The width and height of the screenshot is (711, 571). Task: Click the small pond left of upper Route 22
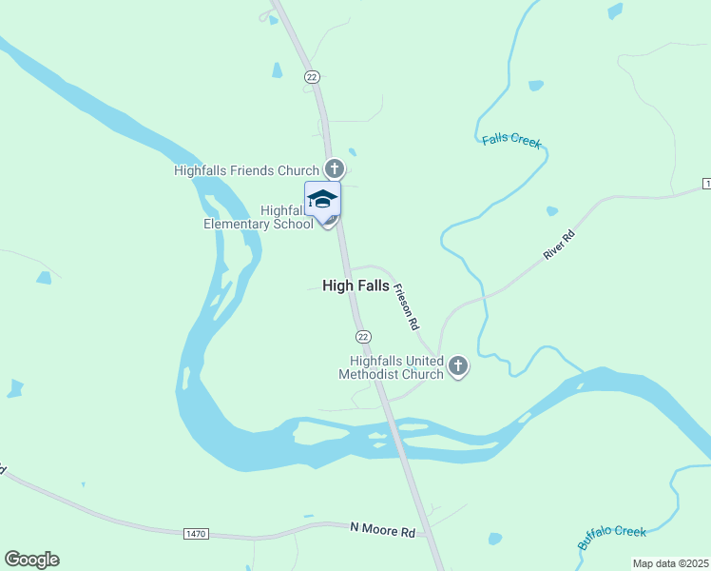tap(277, 70)
